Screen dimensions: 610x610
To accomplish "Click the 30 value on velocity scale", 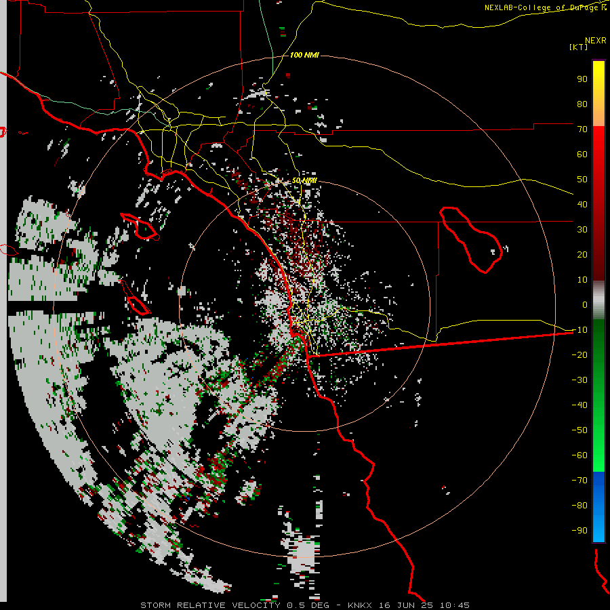I will click(x=582, y=230).
